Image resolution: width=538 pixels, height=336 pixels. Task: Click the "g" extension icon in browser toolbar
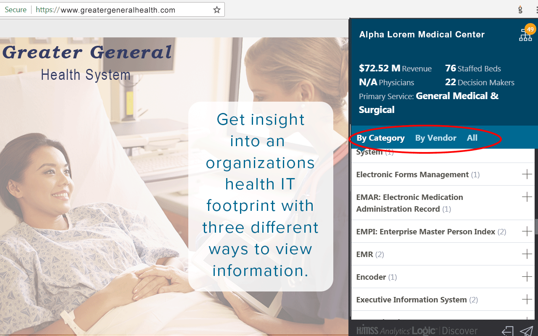pyautogui.click(x=520, y=9)
